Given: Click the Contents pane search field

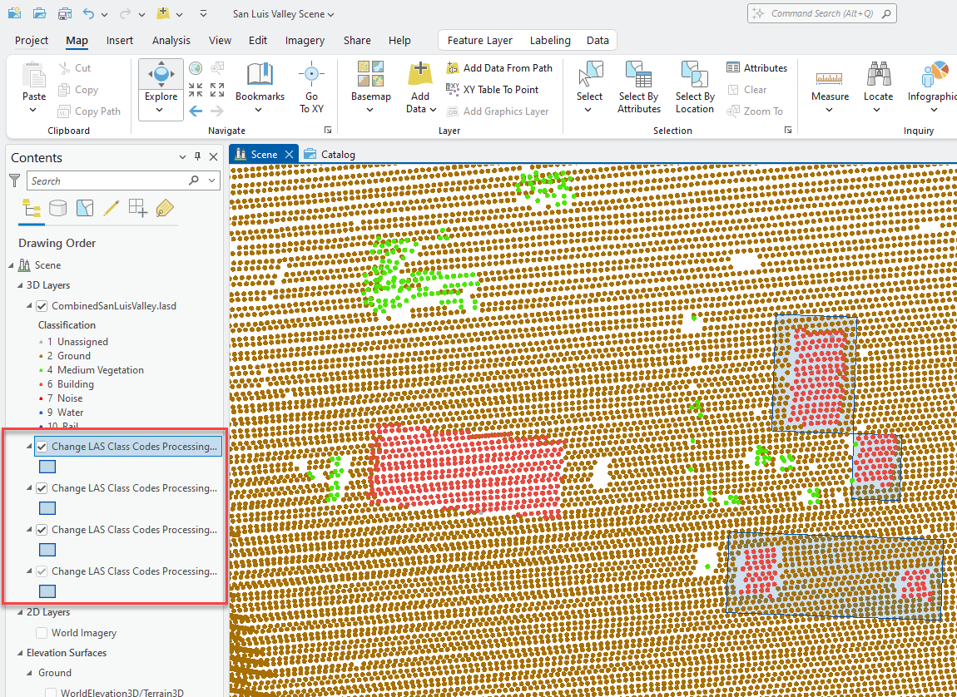Looking at the screenshot, I should click(108, 180).
